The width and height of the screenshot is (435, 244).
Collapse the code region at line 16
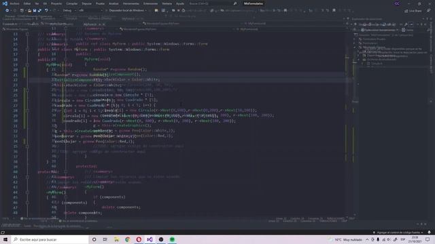pos(27,49)
